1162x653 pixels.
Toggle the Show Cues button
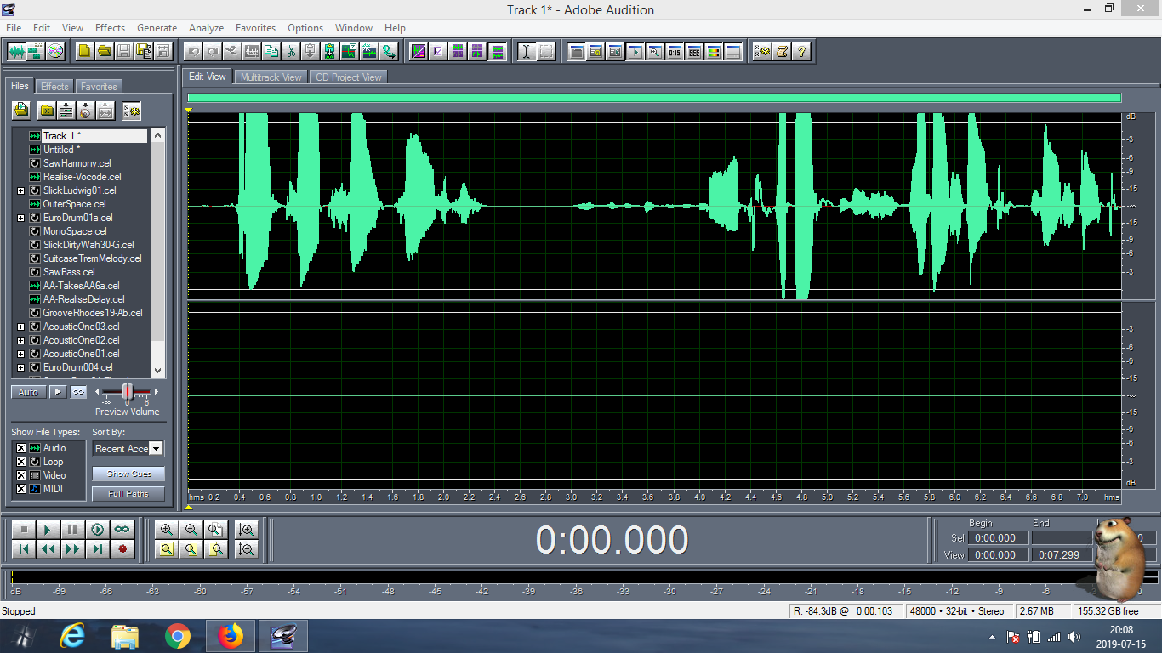pos(128,474)
